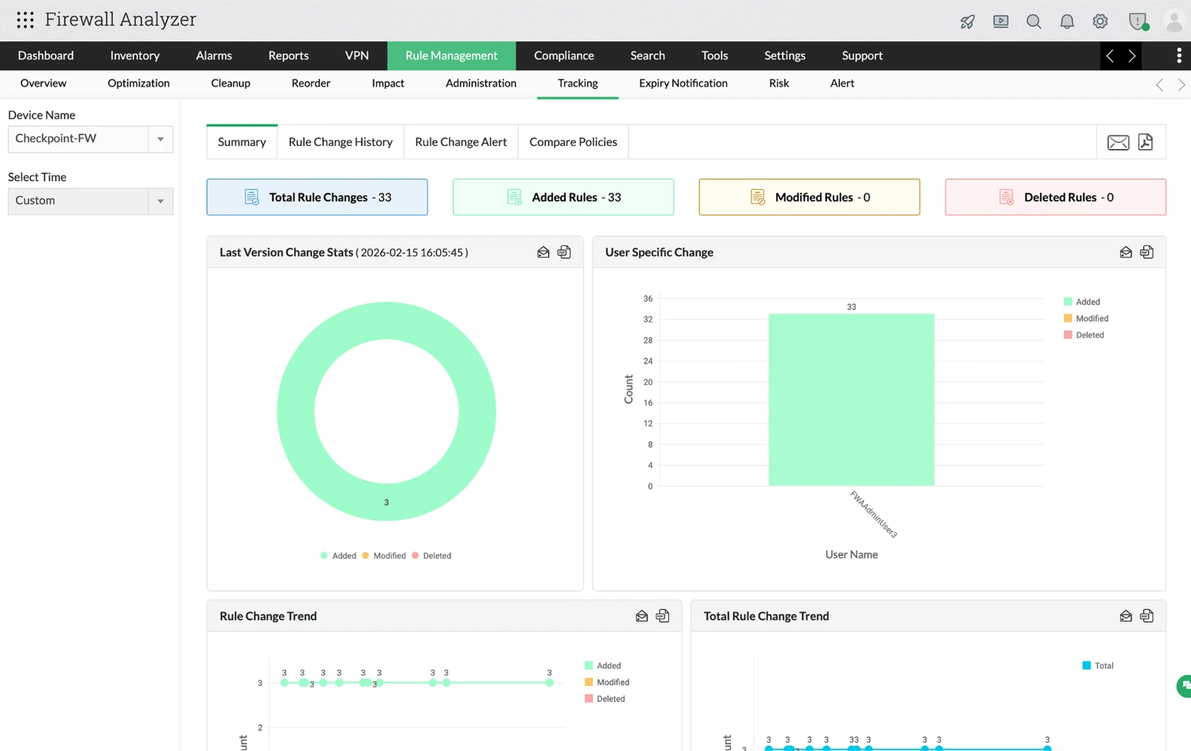Switch to the Rule Change History tab
The width and height of the screenshot is (1191, 751).
[x=341, y=142]
